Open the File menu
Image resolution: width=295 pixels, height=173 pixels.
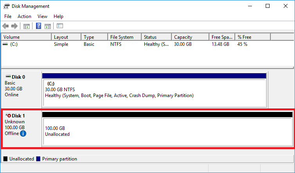pyautogui.click(x=8, y=16)
